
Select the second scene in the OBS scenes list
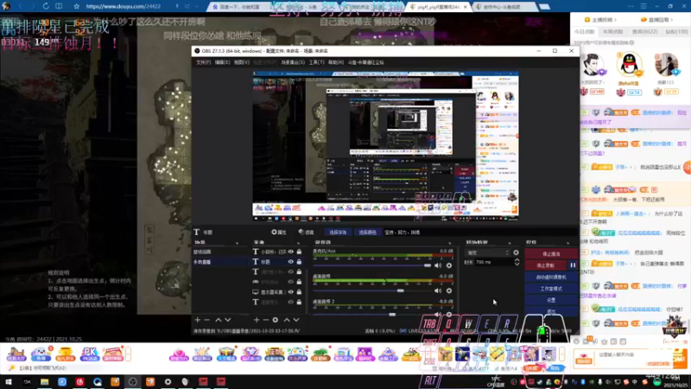coord(220,262)
